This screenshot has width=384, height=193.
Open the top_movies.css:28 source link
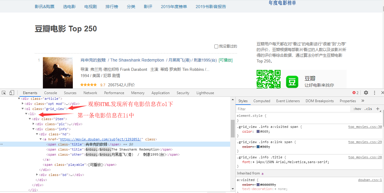365,157
